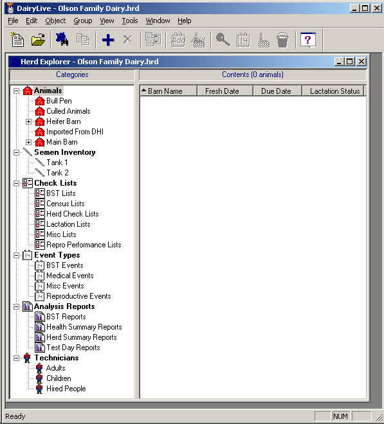
Task: Open the Object menu
Action: pyautogui.click(x=55, y=21)
